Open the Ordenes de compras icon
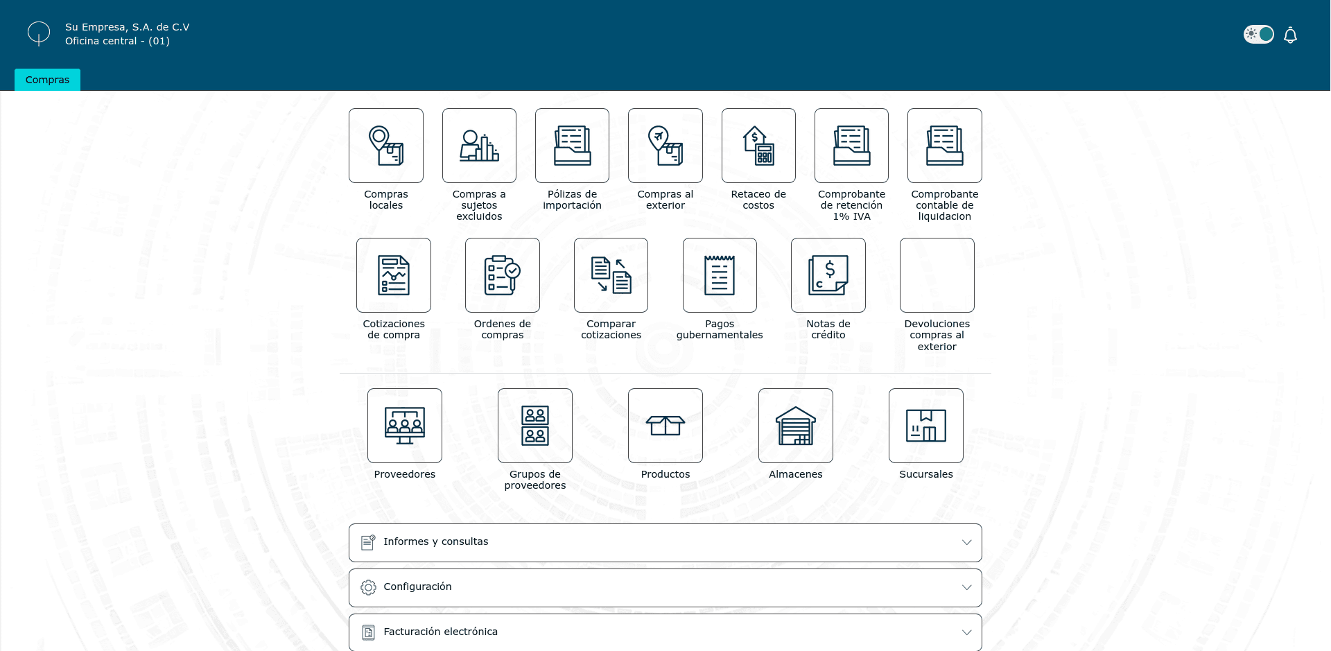 (x=503, y=275)
